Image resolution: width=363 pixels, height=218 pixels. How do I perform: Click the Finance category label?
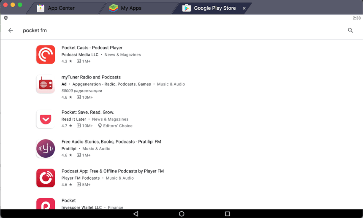pyautogui.click(x=116, y=207)
